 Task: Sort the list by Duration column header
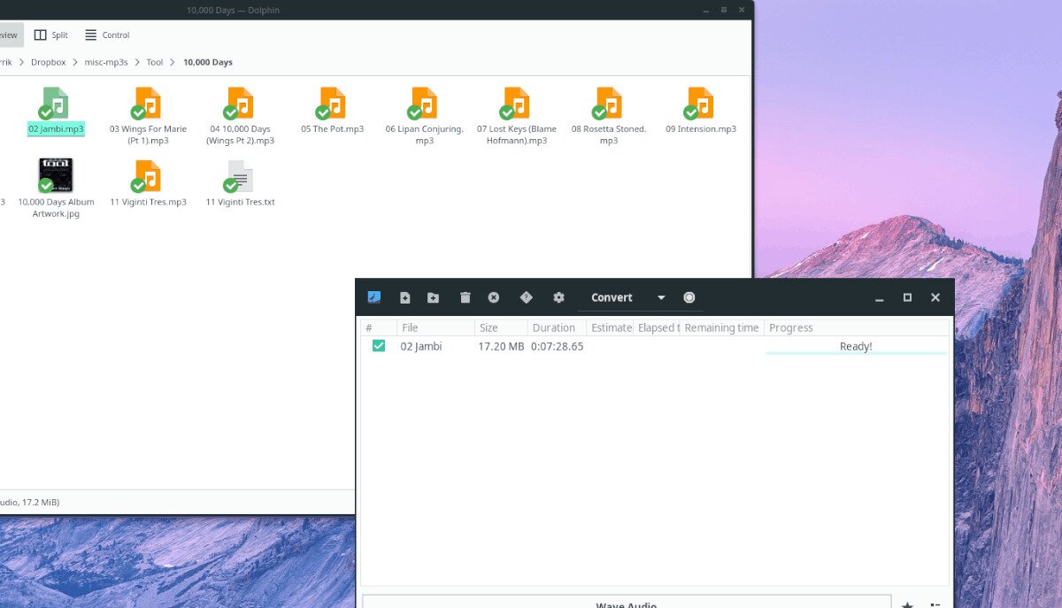pos(554,327)
